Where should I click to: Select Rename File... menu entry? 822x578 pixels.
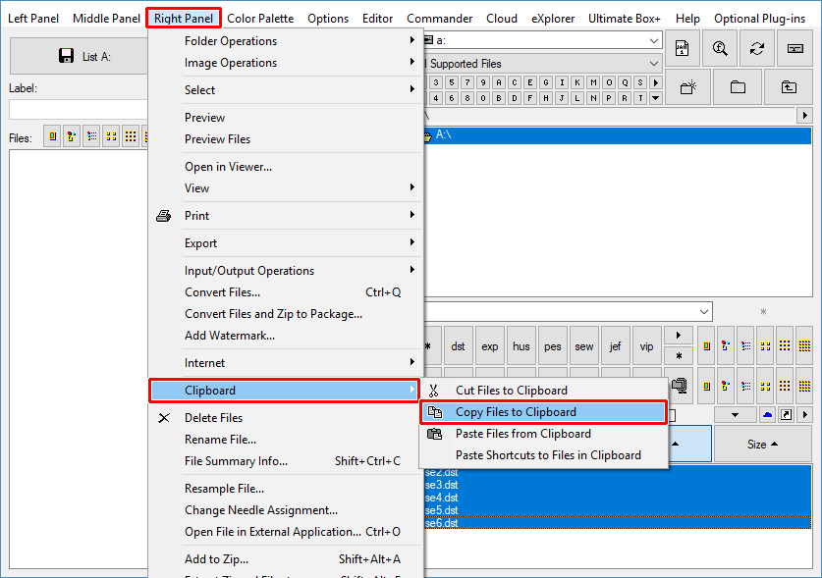[x=286, y=439]
